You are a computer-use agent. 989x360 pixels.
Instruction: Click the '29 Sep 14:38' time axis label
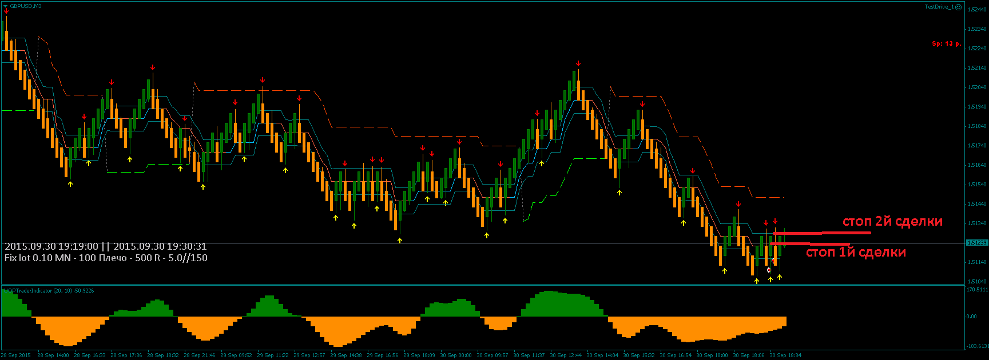[x=346, y=355]
